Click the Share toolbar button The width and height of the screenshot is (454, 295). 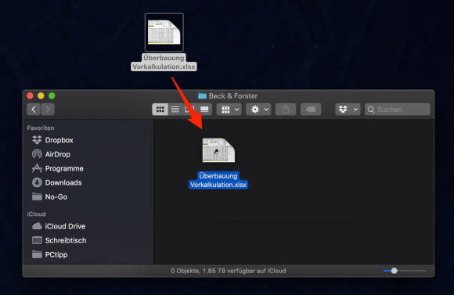(x=286, y=110)
